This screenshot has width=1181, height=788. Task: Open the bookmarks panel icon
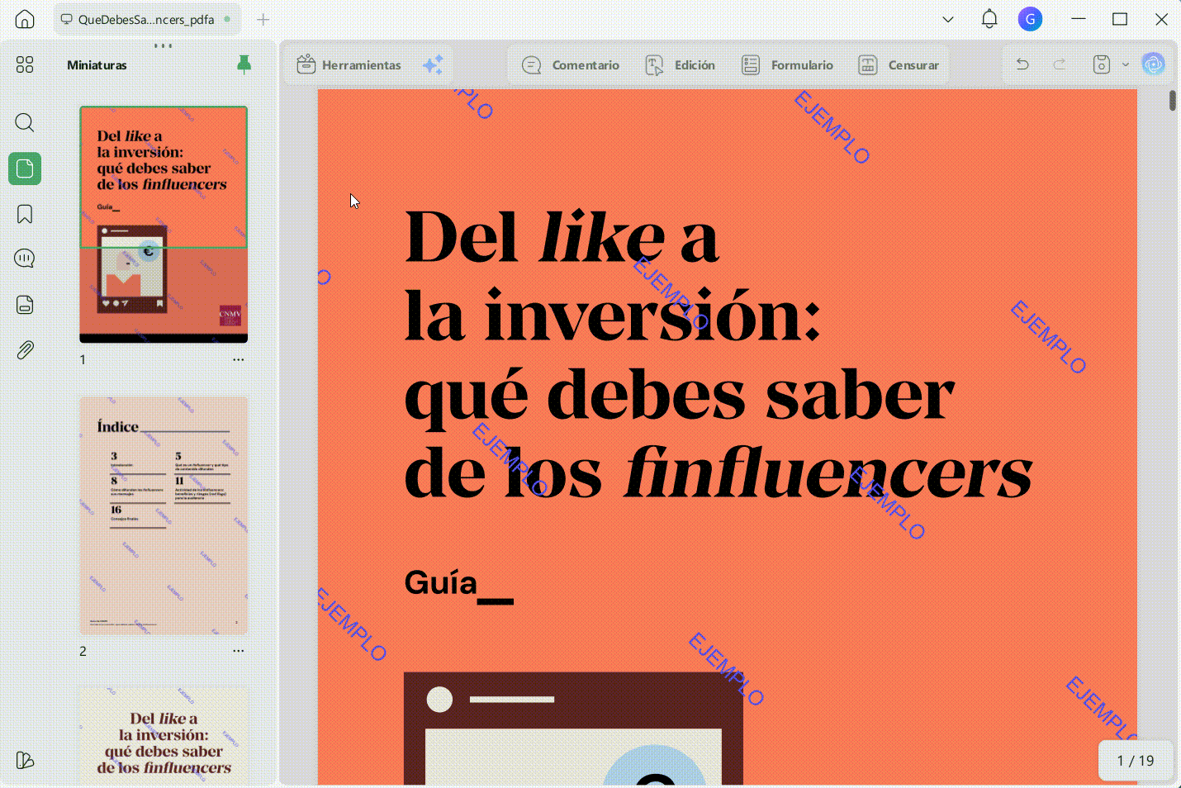point(25,215)
